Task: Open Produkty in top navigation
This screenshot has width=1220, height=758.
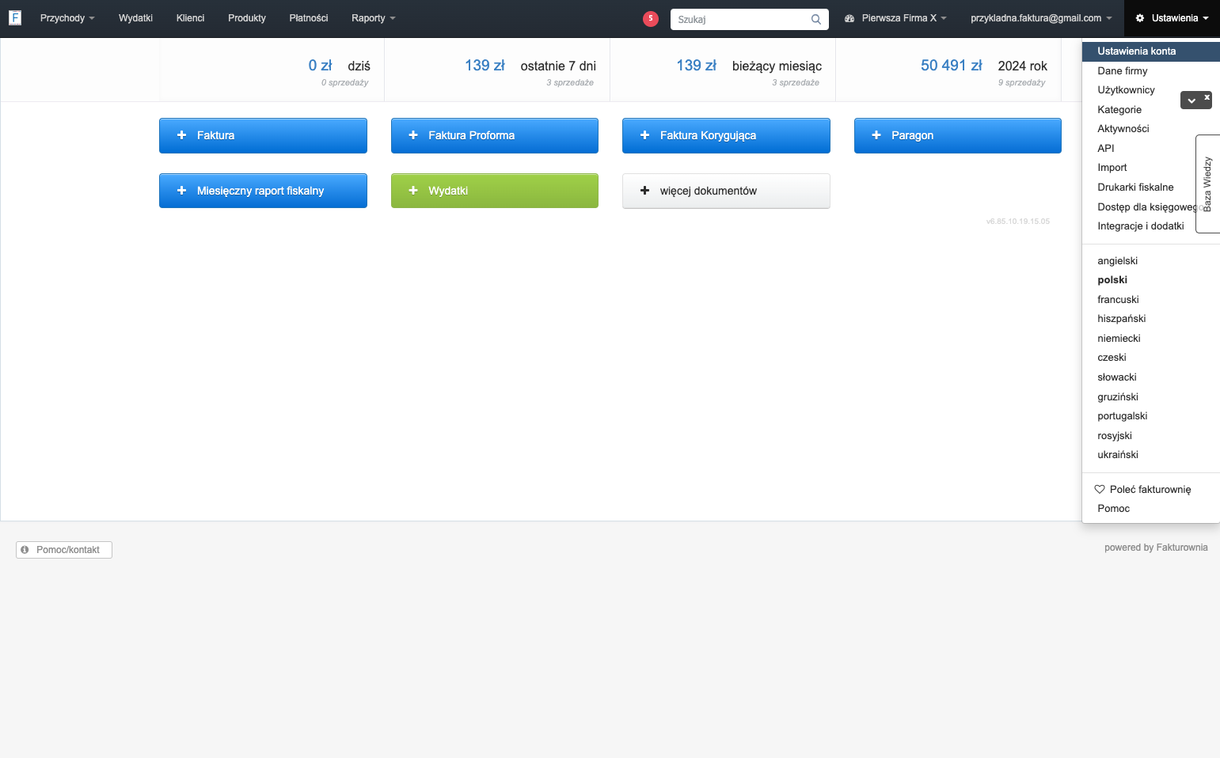Action: (247, 18)
